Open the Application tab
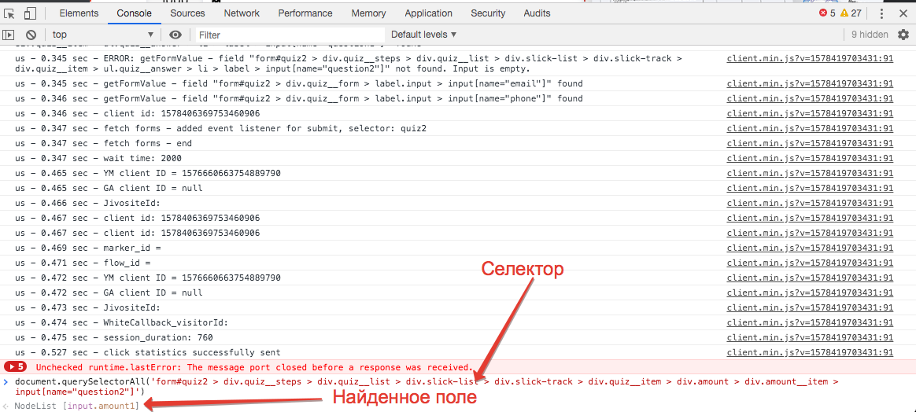The height and width of the screenshot is (412, 916). pyautogui.click(x=429, y=13)
